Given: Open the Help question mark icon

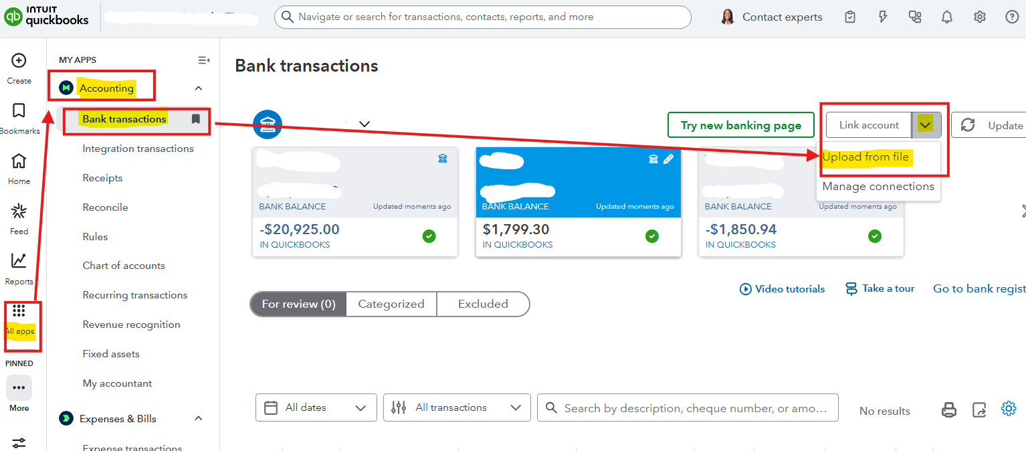Looking at the screenshot, I should [1012, 17].
